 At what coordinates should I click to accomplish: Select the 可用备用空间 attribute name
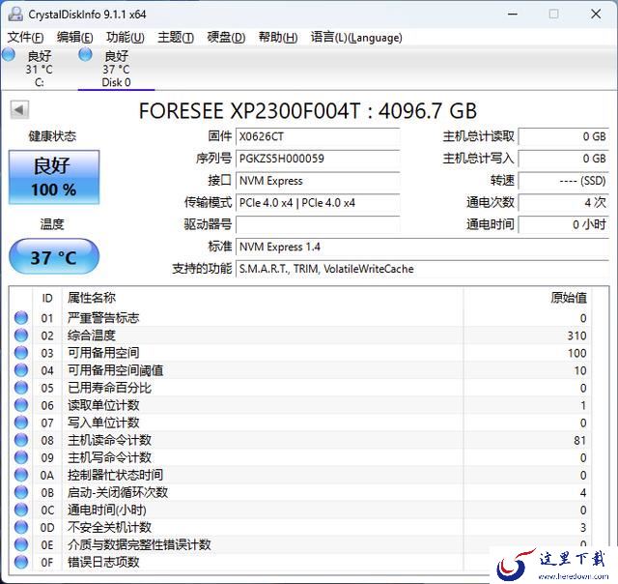point(103,353)
